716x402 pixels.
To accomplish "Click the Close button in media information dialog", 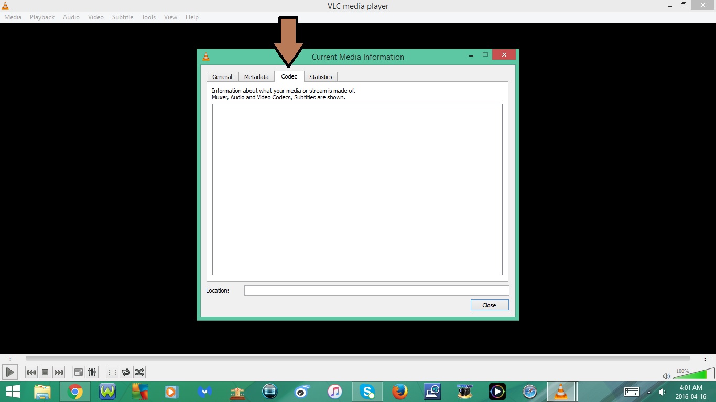I will point(490,305).
